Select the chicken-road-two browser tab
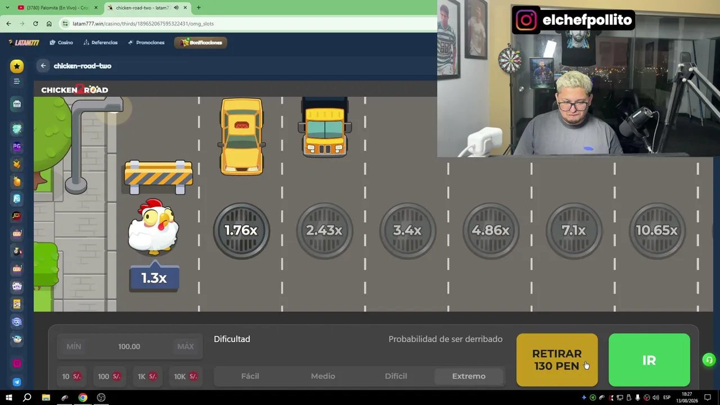 point(147,8)
